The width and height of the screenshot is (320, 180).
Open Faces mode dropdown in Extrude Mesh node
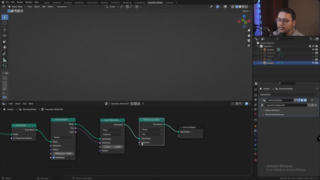(63, 137)
